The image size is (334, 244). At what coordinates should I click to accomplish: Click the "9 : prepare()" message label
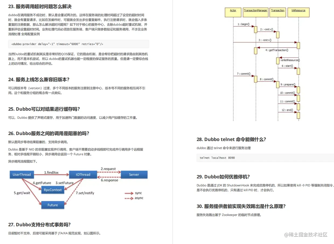pyautogui.click(x=288, y=84)
